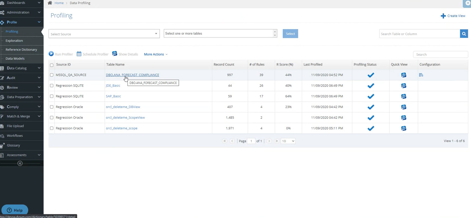Image resolution: width=471 pixels, height=218 pixels.
Task: Click the Home icon in breadcrumb
Action: 50,3
